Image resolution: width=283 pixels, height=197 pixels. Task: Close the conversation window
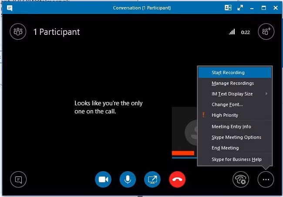pyautogui.click(x=276, y=8)
